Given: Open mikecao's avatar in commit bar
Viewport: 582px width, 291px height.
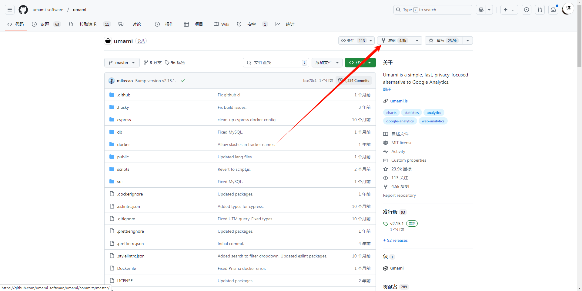Looking at the screenshot, I should pyautogui.click(x=112, y=81).
